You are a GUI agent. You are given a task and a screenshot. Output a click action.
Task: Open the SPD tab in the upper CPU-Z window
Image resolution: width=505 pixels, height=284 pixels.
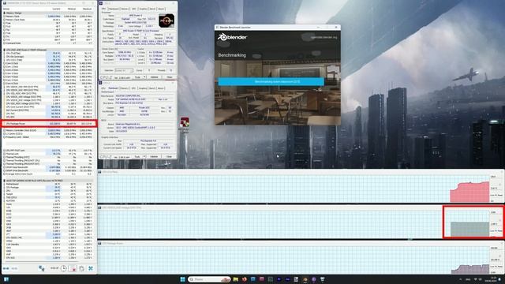(x=133, y=9)
